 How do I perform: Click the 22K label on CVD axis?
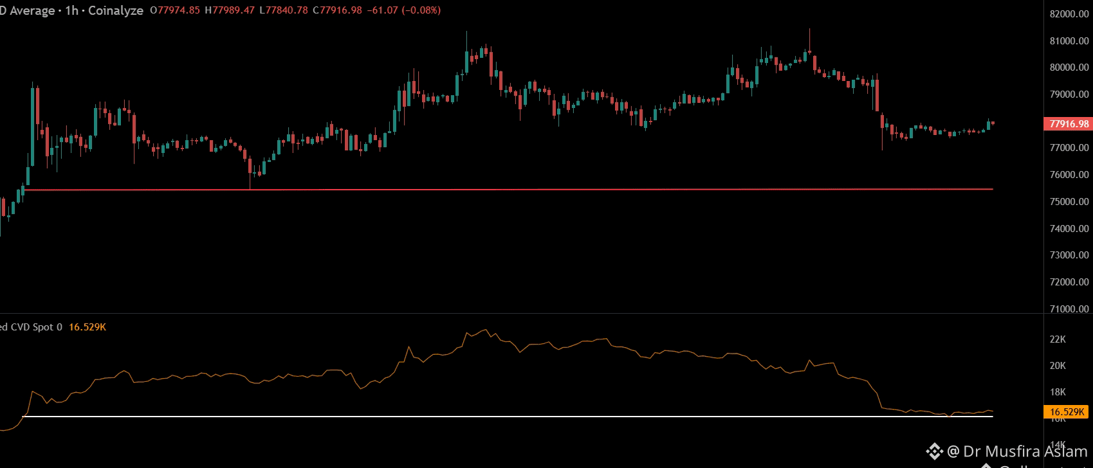click(x=1058, y=339)
